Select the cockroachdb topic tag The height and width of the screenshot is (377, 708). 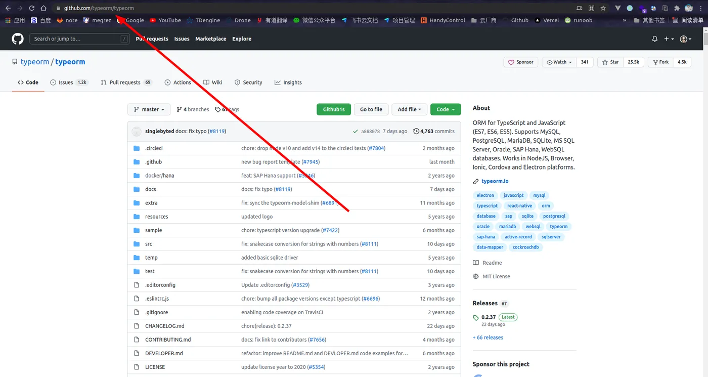point(526,247)
